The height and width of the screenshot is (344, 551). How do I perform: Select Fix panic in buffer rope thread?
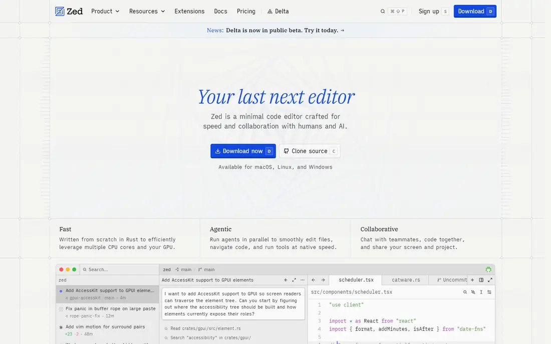[x=108, y=312]
